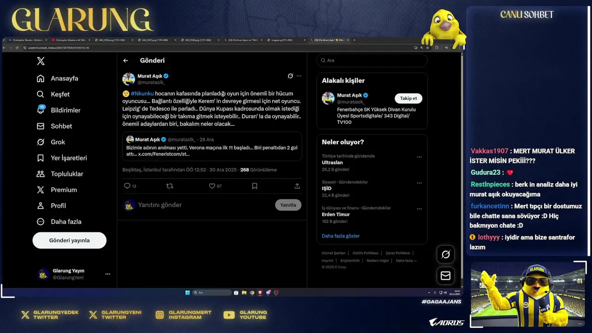Screen dimensions: 592x333
Task: Open Brave browser from taskbar
Action: point(260,292)
